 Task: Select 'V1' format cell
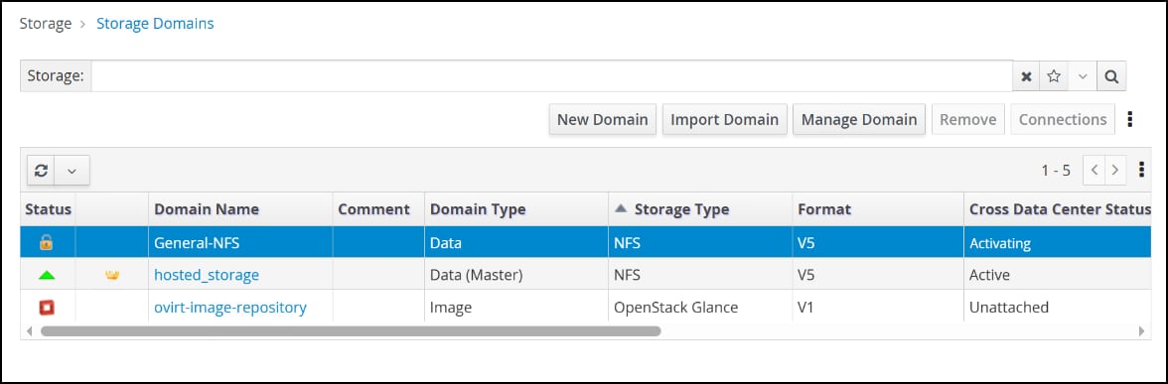click(x=878, y=307)
